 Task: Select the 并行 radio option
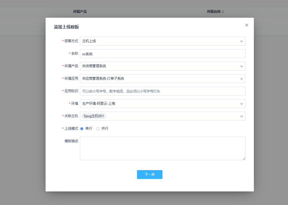[x=98, y=129]
